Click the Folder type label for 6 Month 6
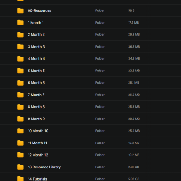 pos(100,83)
